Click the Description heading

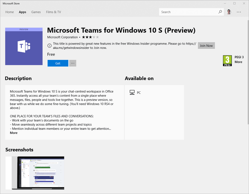18,78
